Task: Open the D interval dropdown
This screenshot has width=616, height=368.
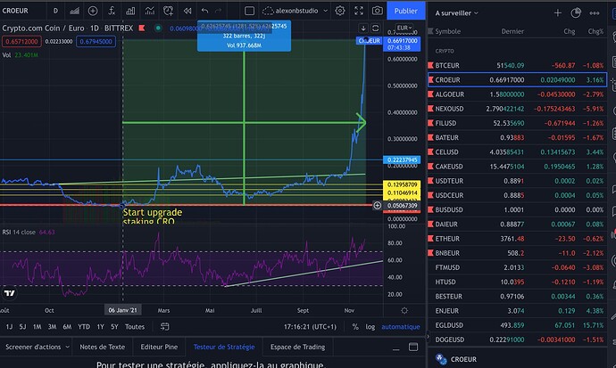Action: (55, 11)
